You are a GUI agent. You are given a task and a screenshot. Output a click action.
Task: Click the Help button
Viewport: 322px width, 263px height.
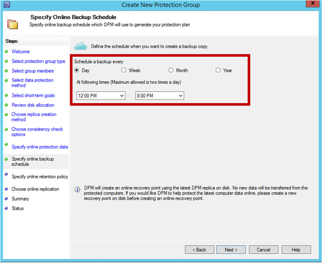(296, 250)
